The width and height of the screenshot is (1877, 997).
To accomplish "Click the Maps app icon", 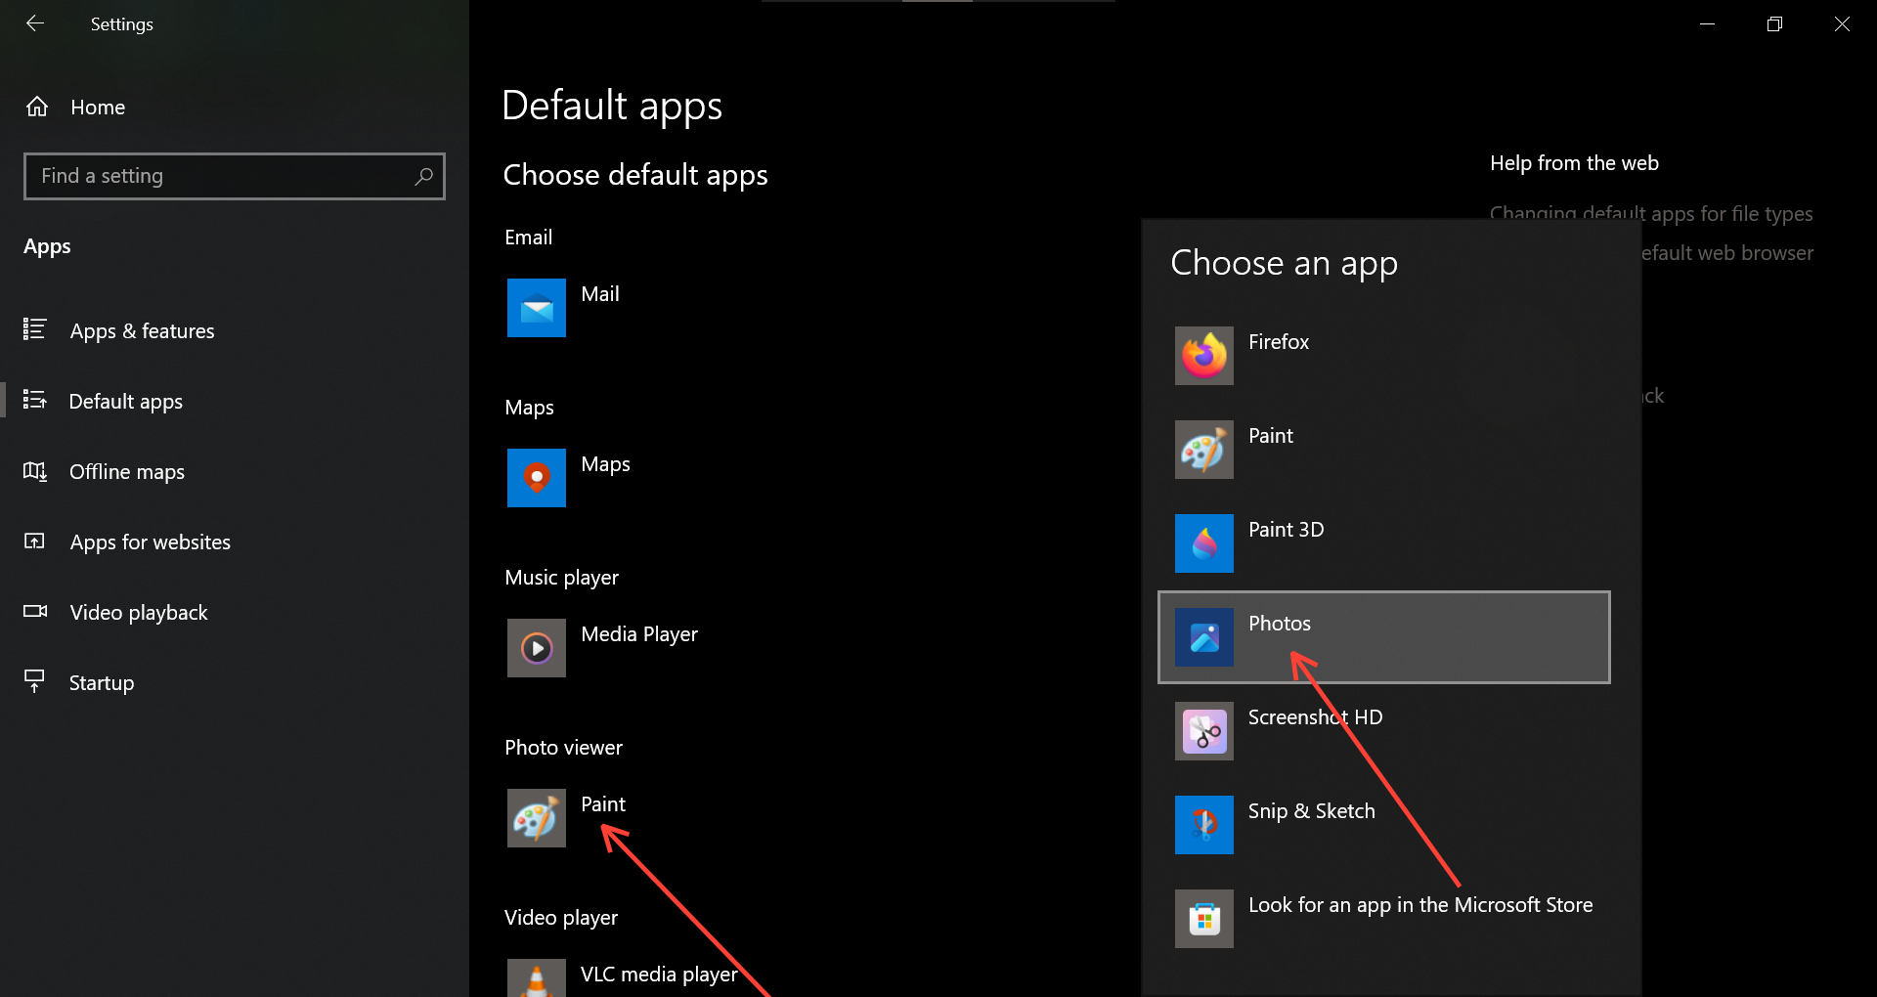I will tap(537, 478).
